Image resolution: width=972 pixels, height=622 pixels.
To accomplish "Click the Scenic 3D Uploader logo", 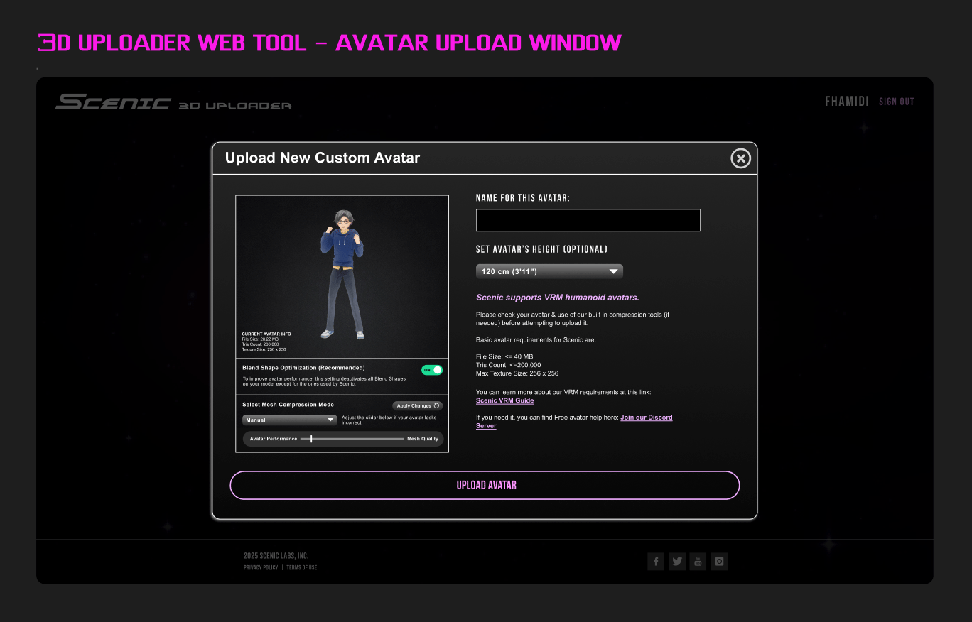I will tap(173, 102).
